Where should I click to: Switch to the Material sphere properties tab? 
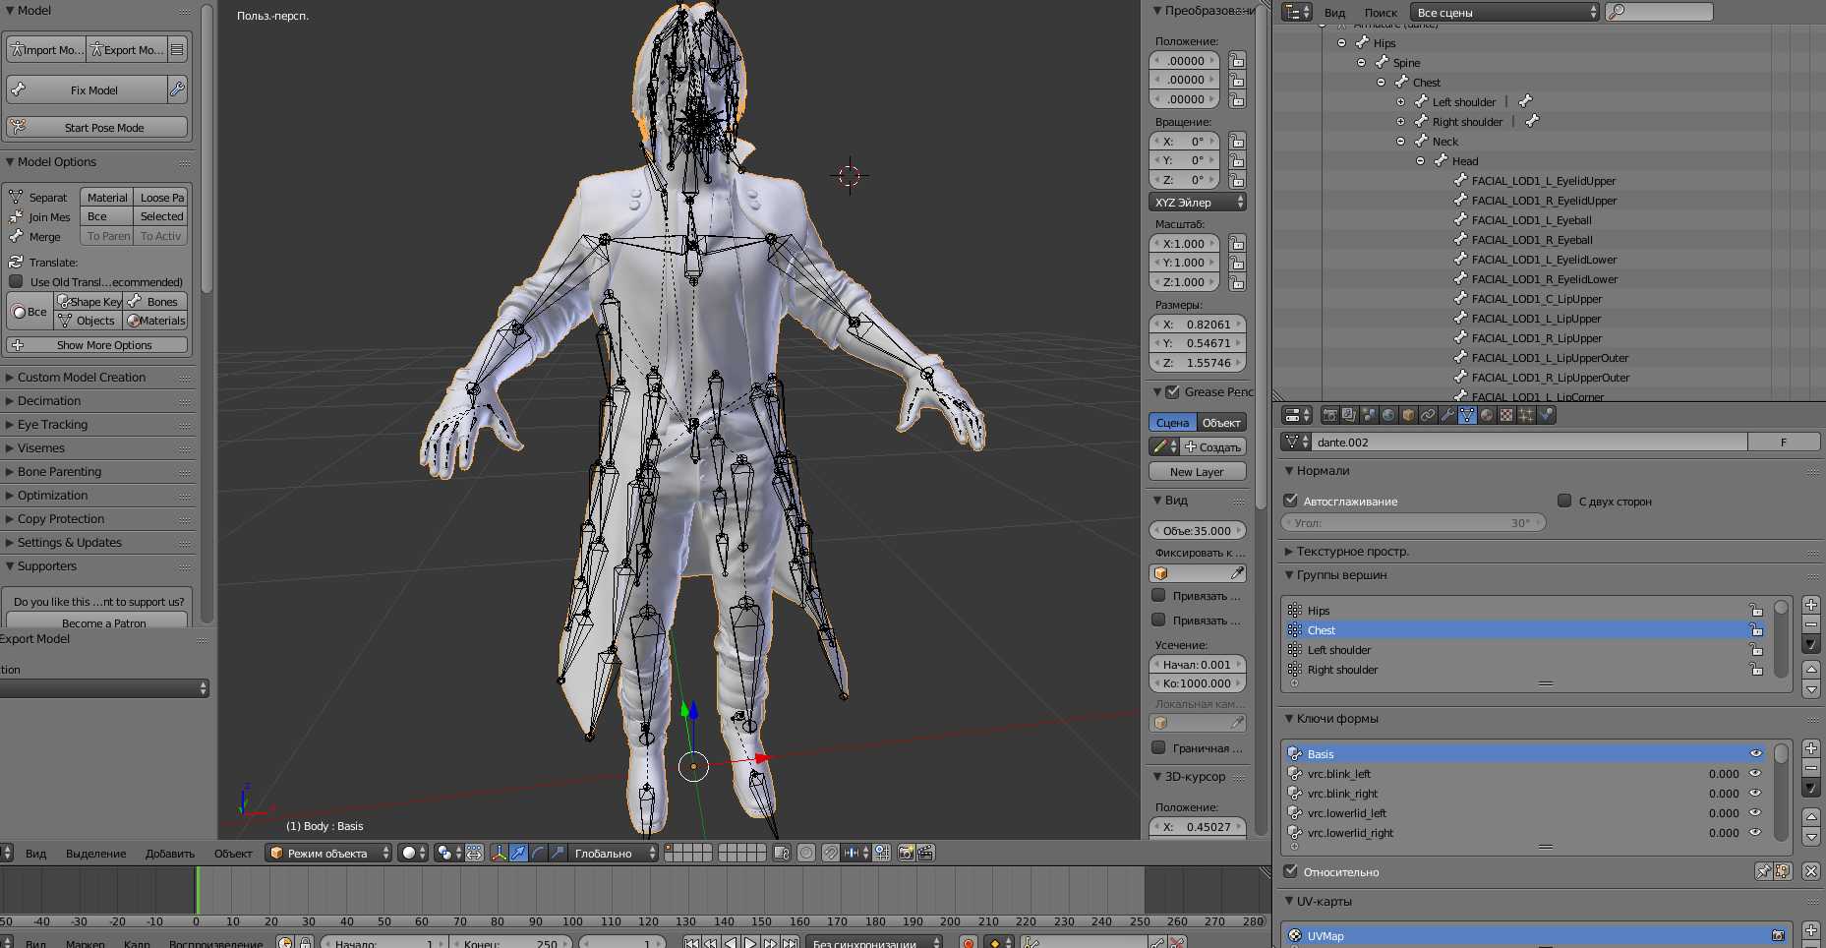point(1487,415)
